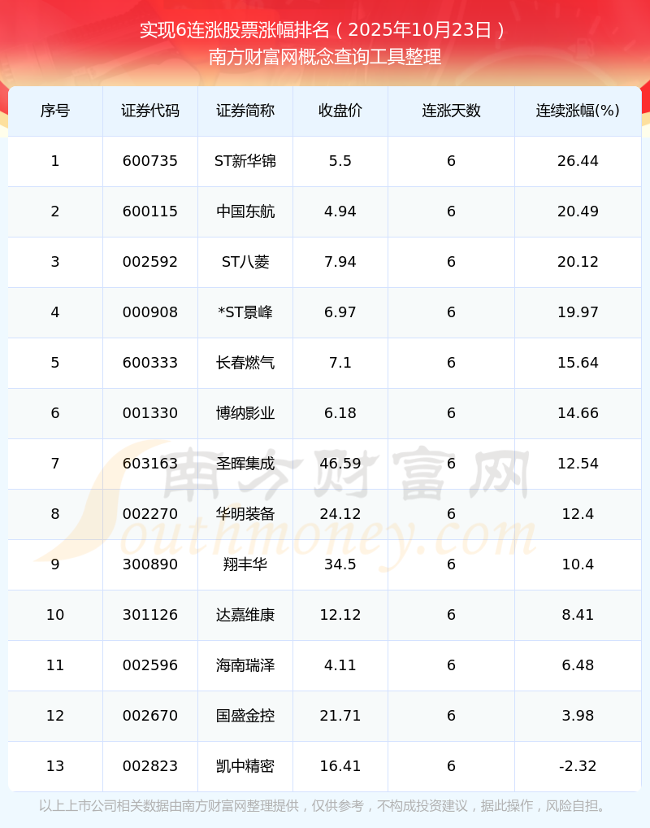Select stock name 达嘉维康
The image size is (650, 828).
245,615
